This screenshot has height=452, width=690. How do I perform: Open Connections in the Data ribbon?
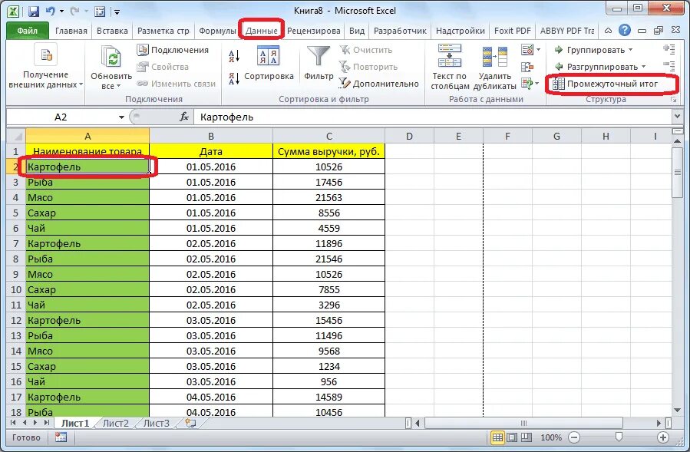point(173,50)
